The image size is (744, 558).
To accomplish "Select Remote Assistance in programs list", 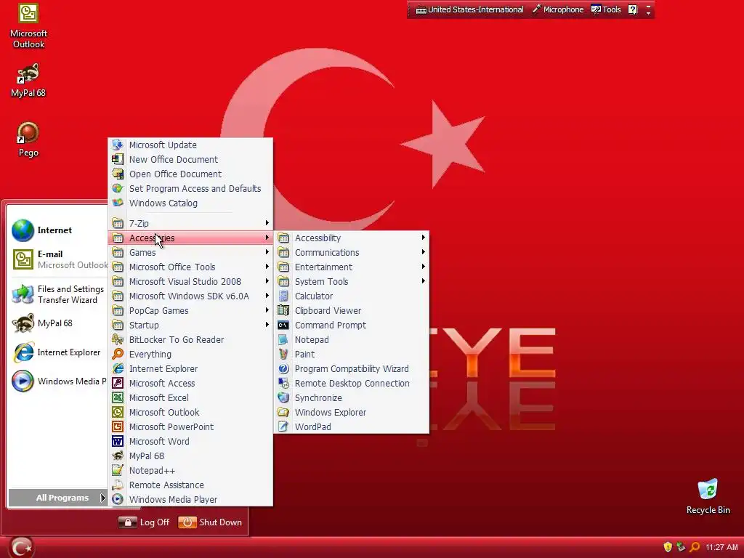I will (x=190, y=485).
